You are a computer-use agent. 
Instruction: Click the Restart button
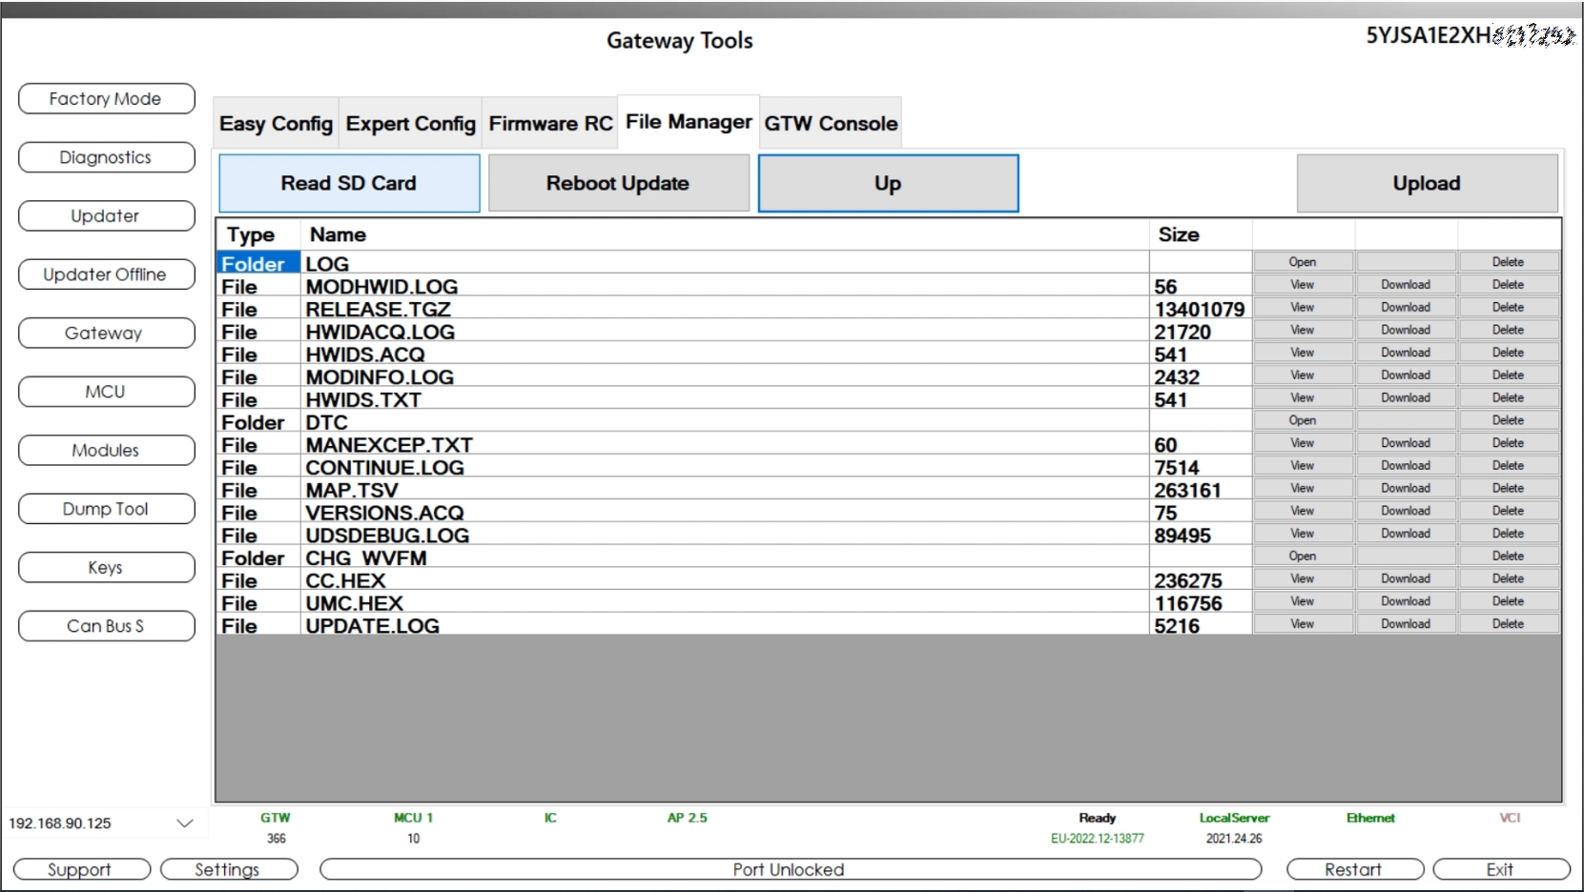[1354, 869]
